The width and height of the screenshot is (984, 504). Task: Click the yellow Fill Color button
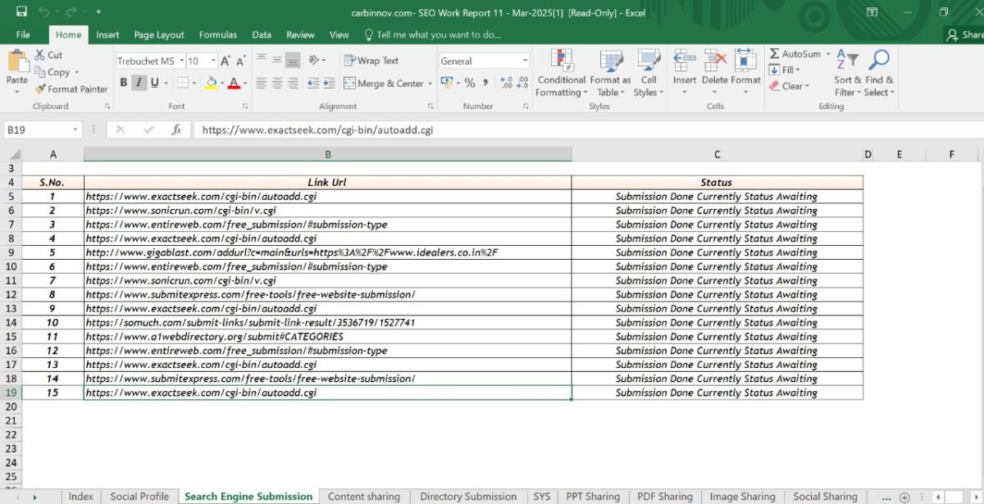[x=212, y=83]
